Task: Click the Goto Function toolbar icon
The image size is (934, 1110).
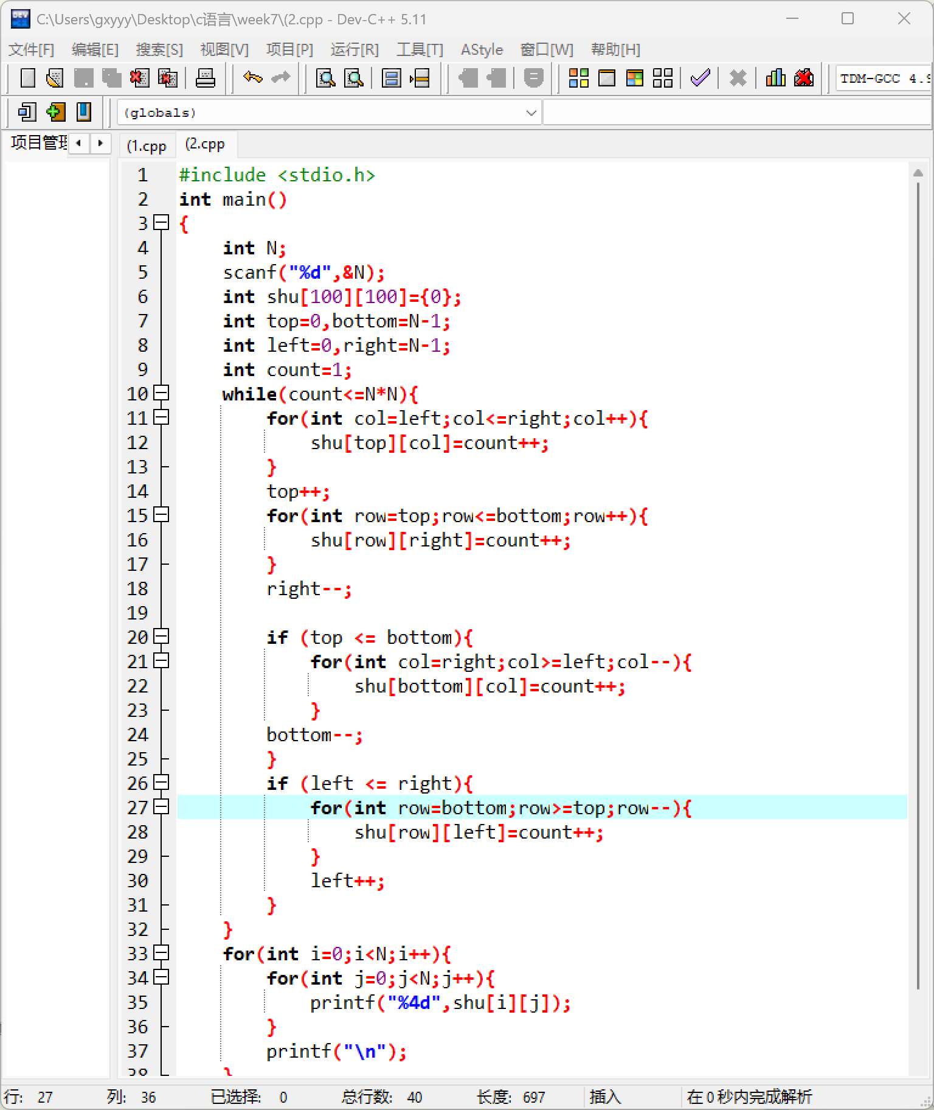Action: point(392,78)
